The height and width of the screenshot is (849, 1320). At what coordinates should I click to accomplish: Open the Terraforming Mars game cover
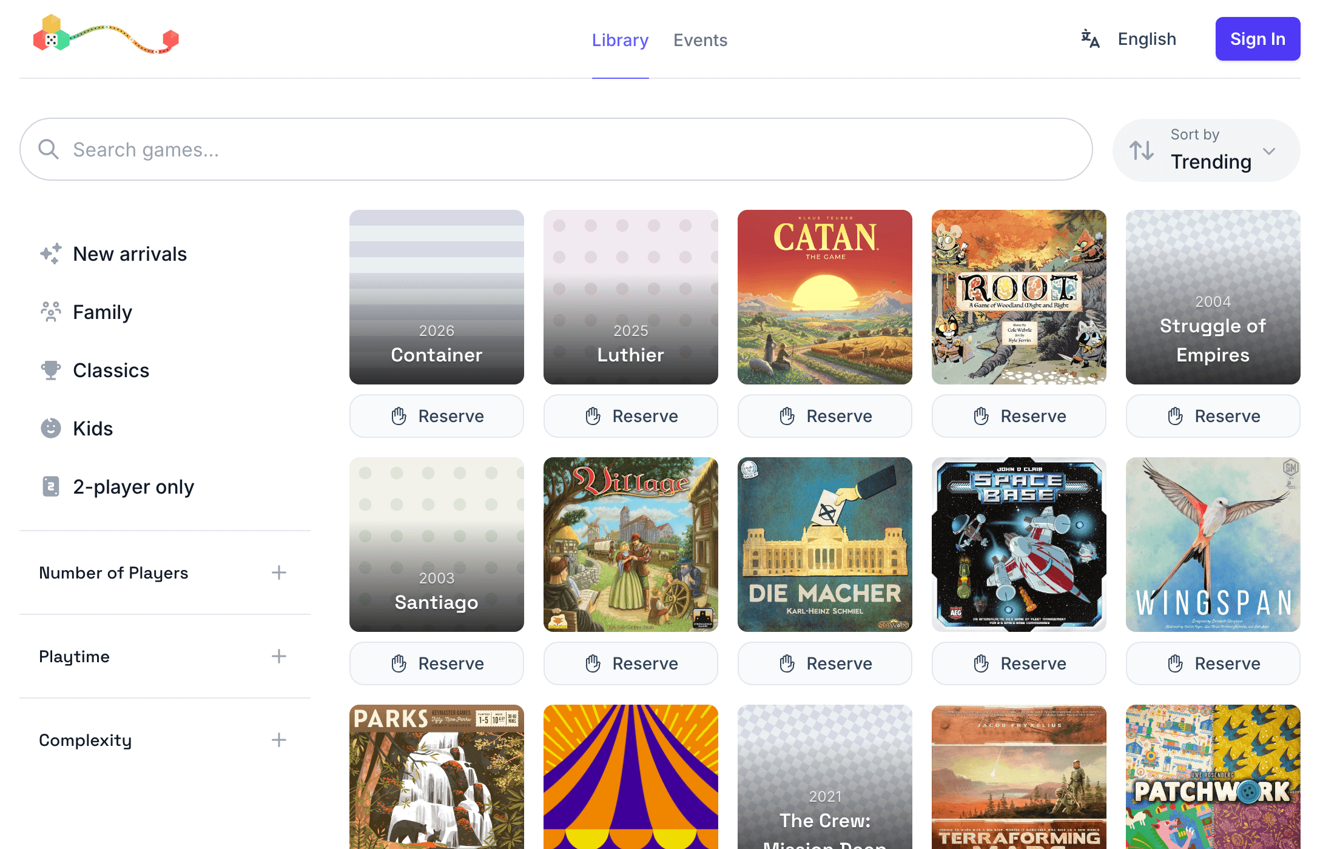pos(1019,777)
